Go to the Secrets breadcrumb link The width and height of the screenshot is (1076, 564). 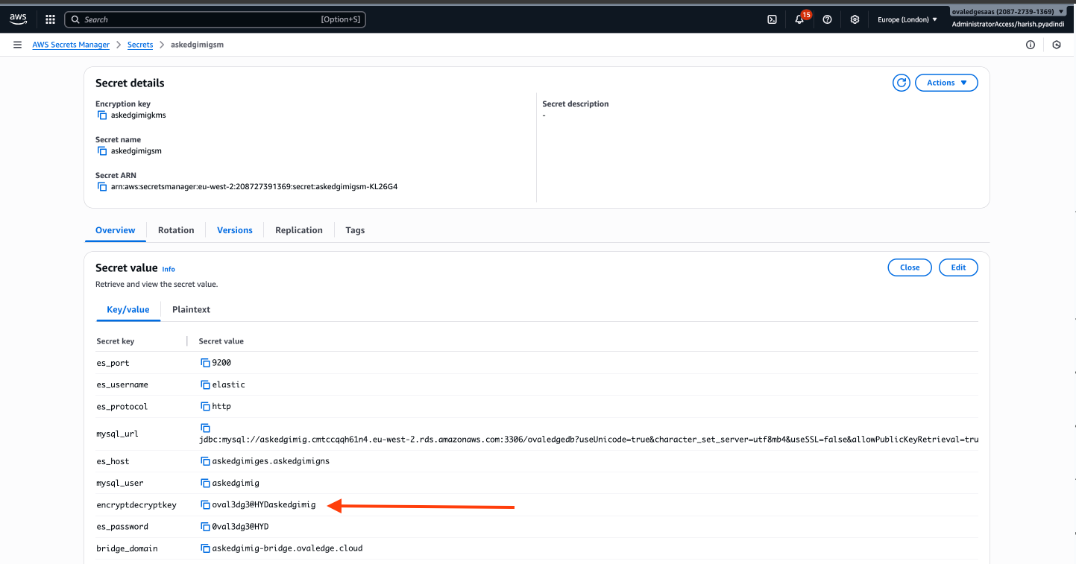(140, 45)
